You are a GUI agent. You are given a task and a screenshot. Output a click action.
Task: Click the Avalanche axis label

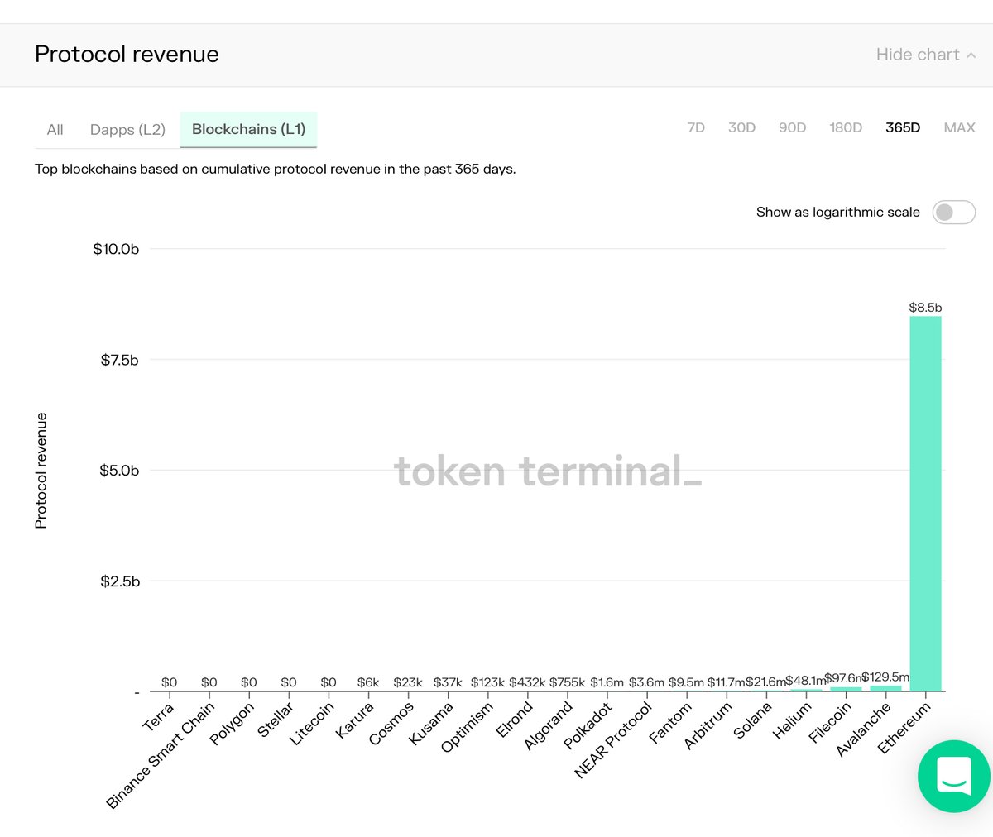[x=863, y=729]
